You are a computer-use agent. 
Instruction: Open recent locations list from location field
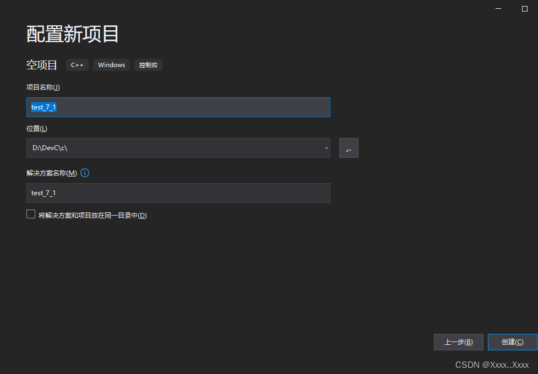325,147
